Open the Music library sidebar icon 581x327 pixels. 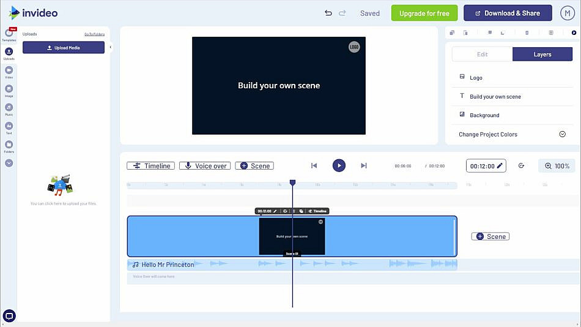(9, 108)
